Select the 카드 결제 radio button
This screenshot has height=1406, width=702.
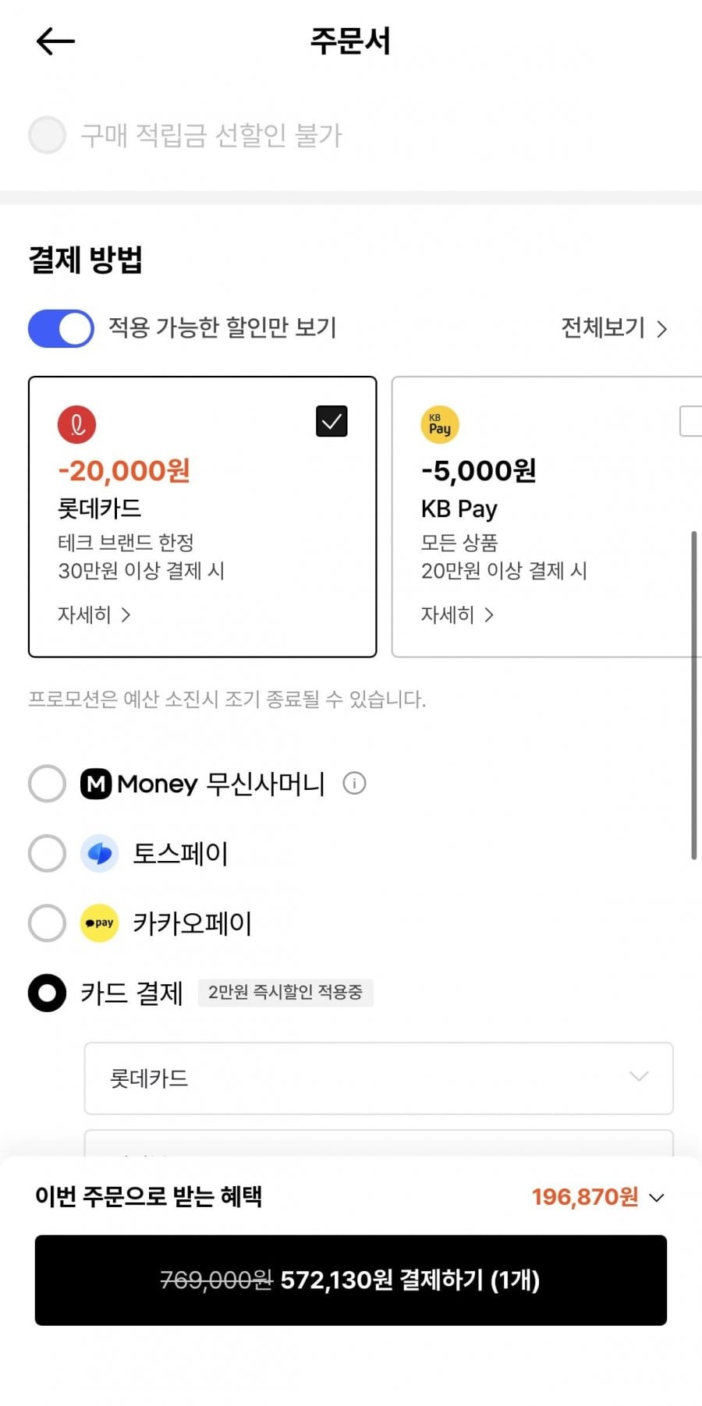[x=47, y=993]
